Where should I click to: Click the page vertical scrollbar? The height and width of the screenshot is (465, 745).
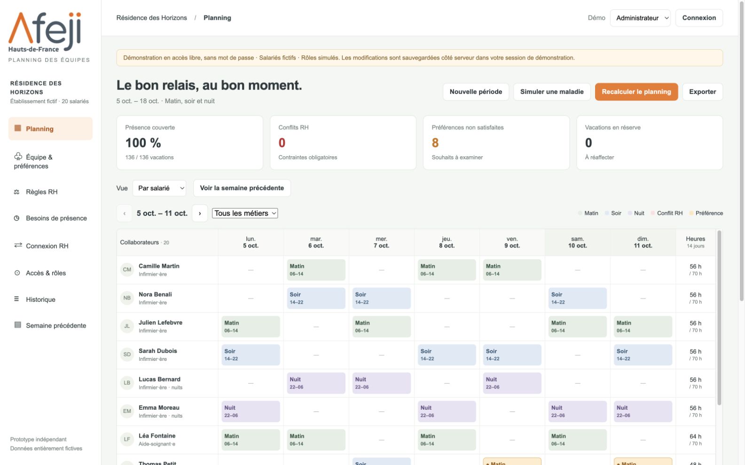[742, 150]
